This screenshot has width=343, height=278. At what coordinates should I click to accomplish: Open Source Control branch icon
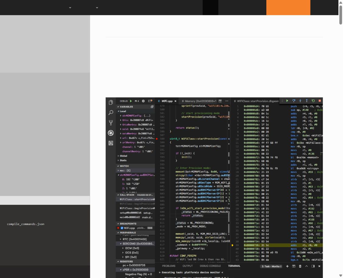pyautogui.click(x=111, y=123)
